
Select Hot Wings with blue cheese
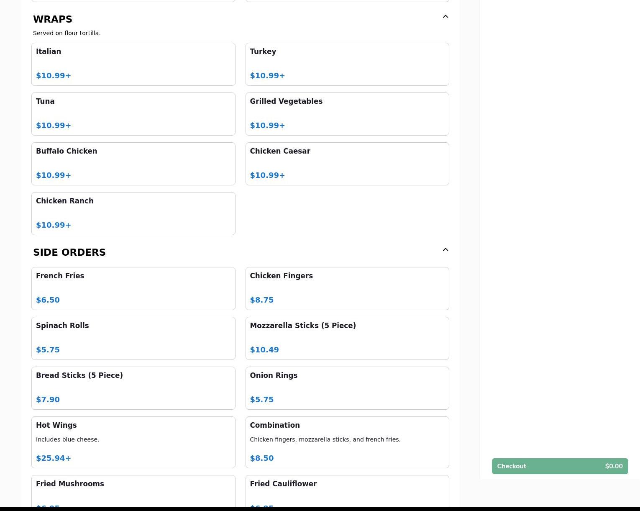coord(133,442)
